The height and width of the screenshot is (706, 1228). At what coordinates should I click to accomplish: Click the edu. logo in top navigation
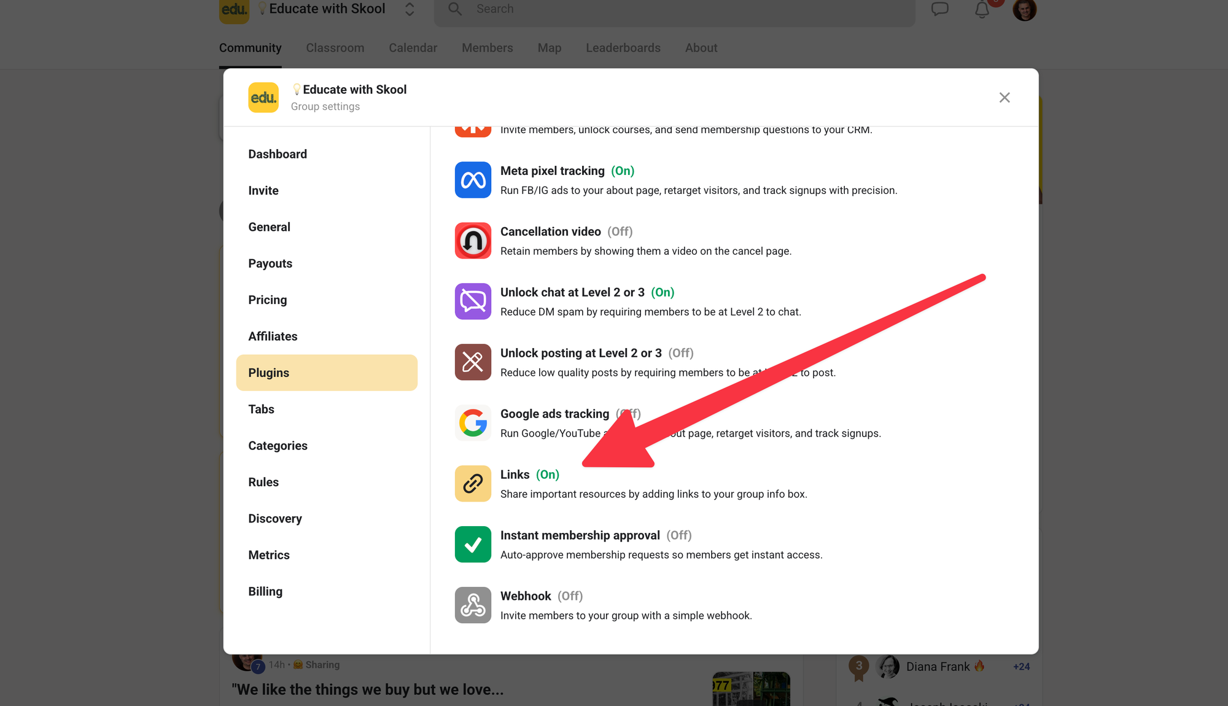[234, 10]
